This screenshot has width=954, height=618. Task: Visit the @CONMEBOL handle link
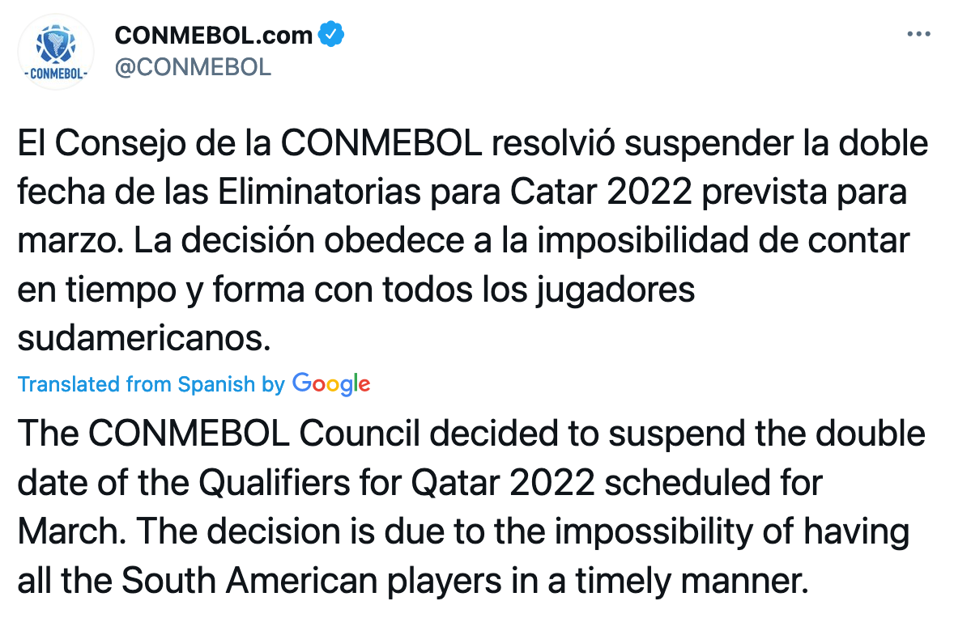click(x=193, y=67)
